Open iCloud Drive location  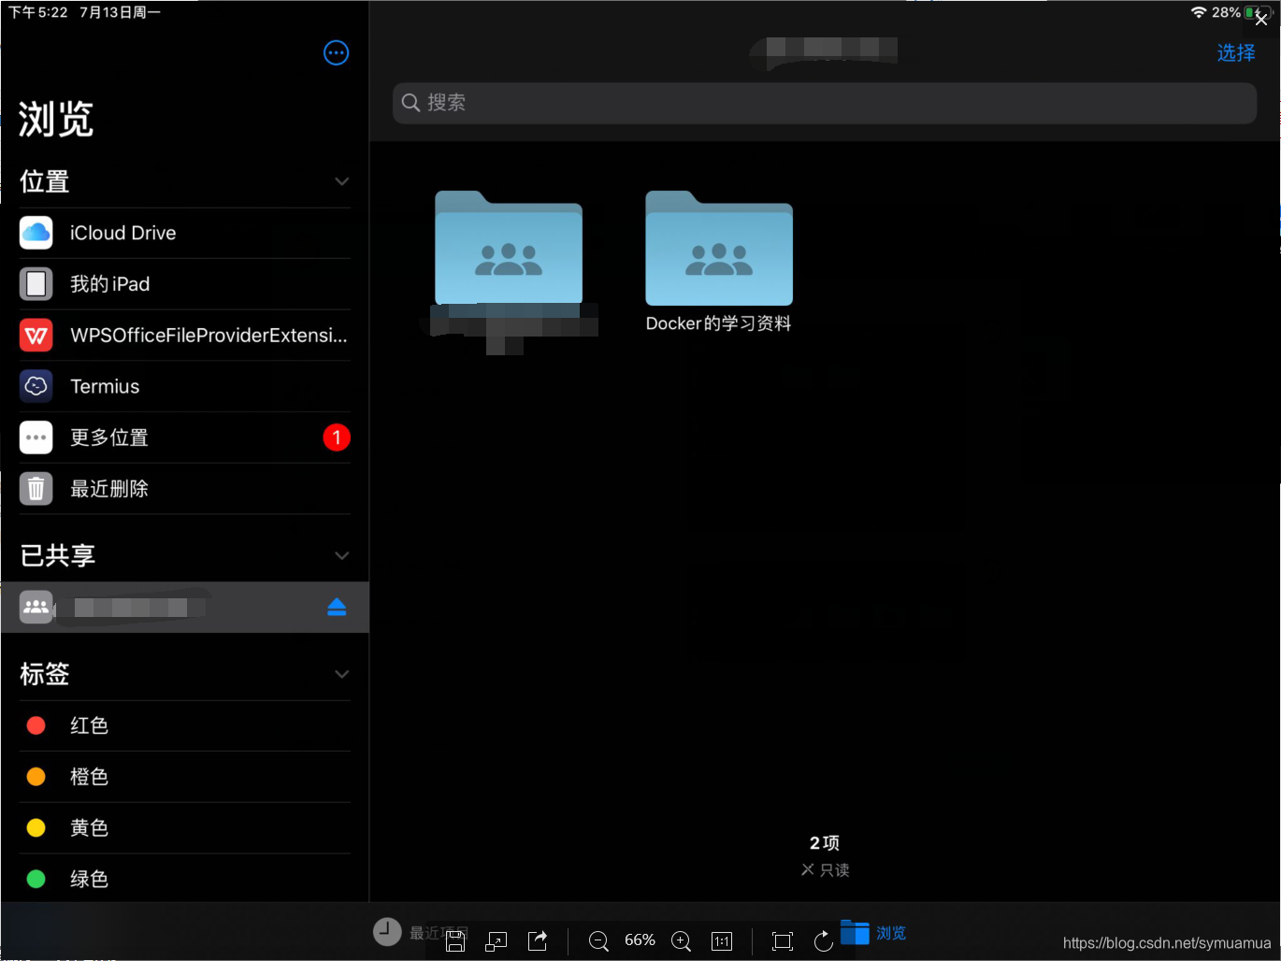coord(185,233)
